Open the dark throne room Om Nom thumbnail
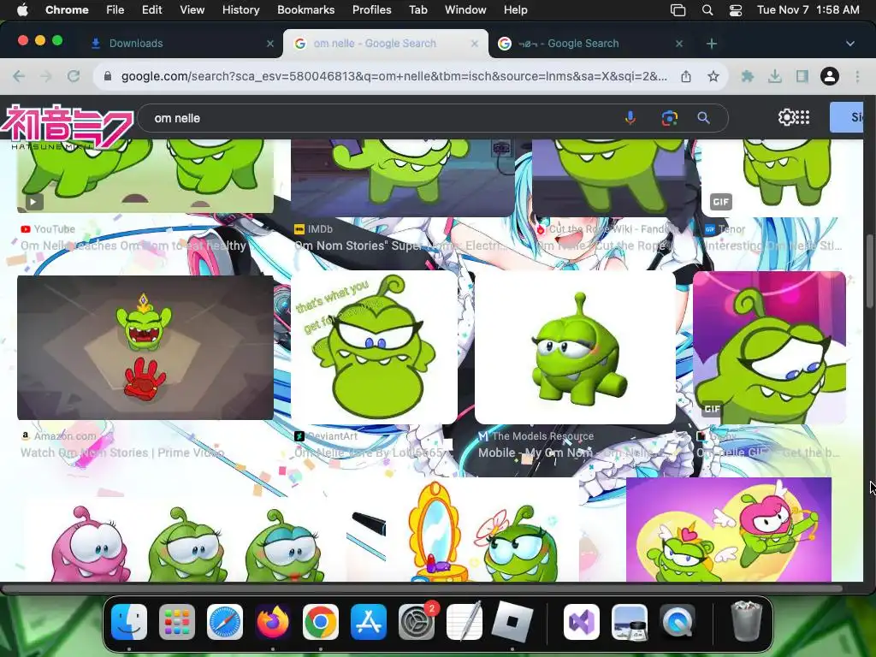 (x=145, y=347)
